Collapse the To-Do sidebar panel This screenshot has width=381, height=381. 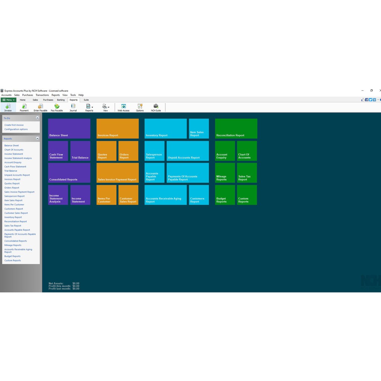pyautogui.click(x=37, y=118)
